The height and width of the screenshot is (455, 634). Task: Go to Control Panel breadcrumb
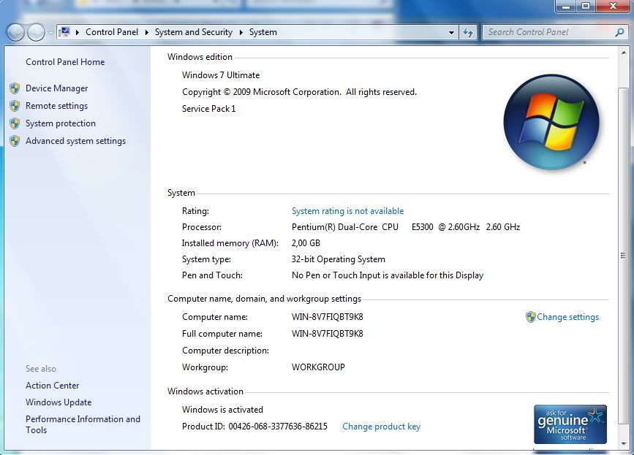coord(112,32)
